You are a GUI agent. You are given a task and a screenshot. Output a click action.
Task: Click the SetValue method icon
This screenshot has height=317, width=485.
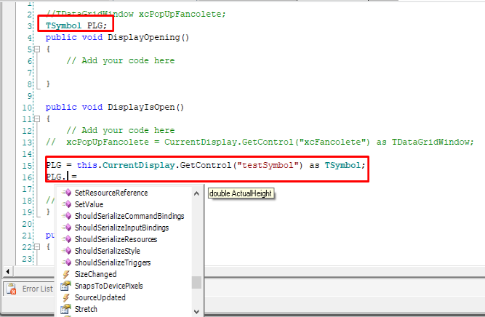click(x=66, y=204)
